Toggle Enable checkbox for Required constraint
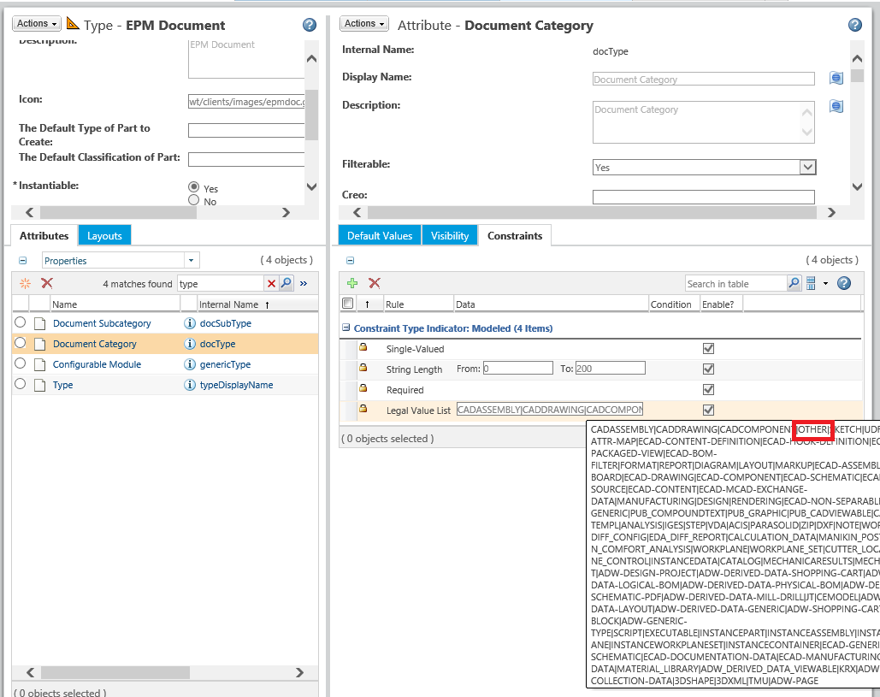880x697 pixels. [708, 389]
